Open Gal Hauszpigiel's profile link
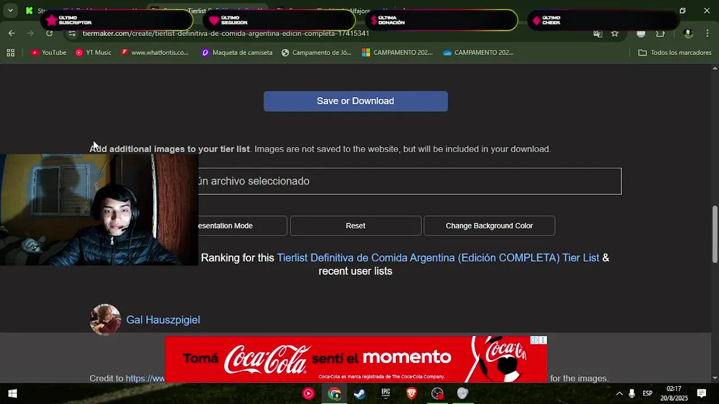 point(163,320)
